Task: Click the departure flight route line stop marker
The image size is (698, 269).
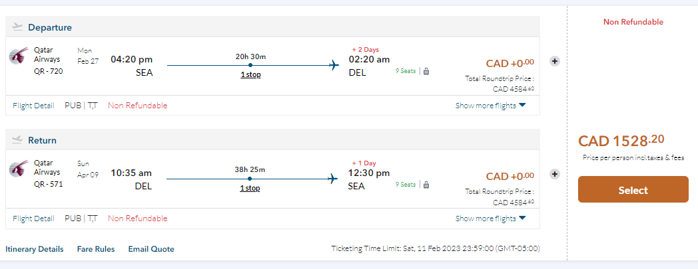Action: (x=250, y=65)
